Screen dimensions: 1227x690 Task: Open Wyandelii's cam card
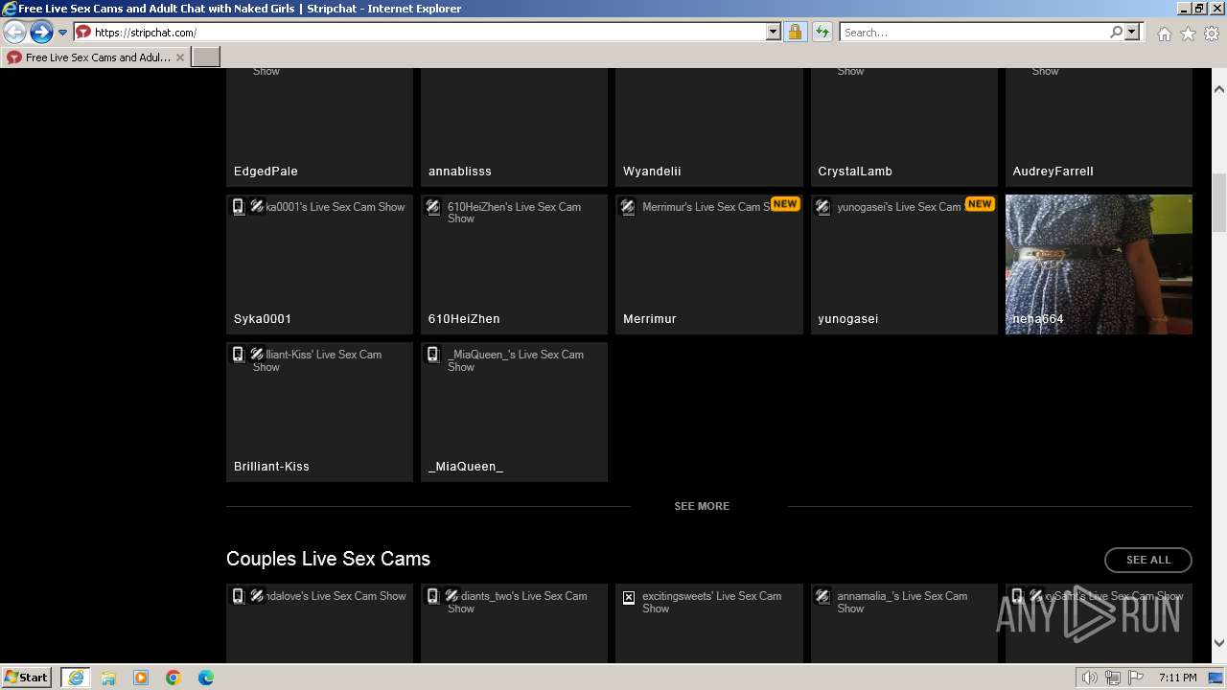pos(708,126)
